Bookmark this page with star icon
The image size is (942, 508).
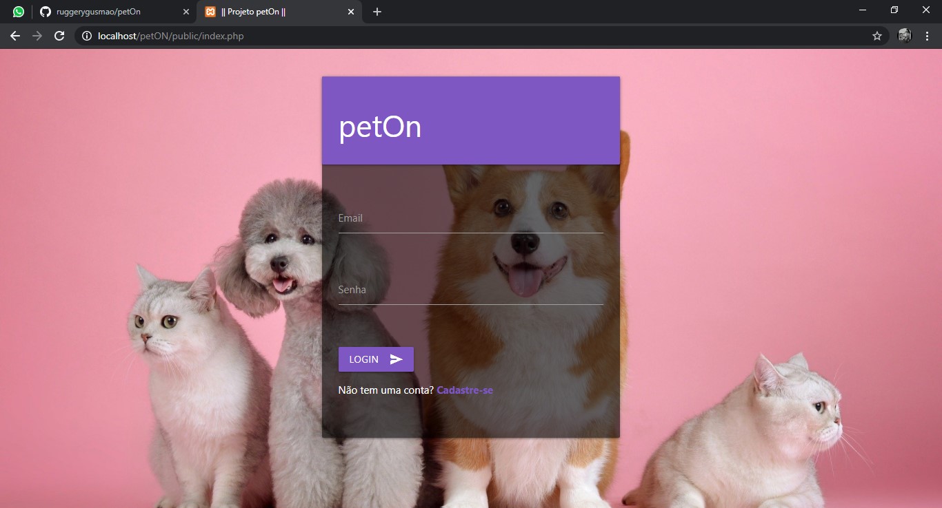click(x=877, y=36)
